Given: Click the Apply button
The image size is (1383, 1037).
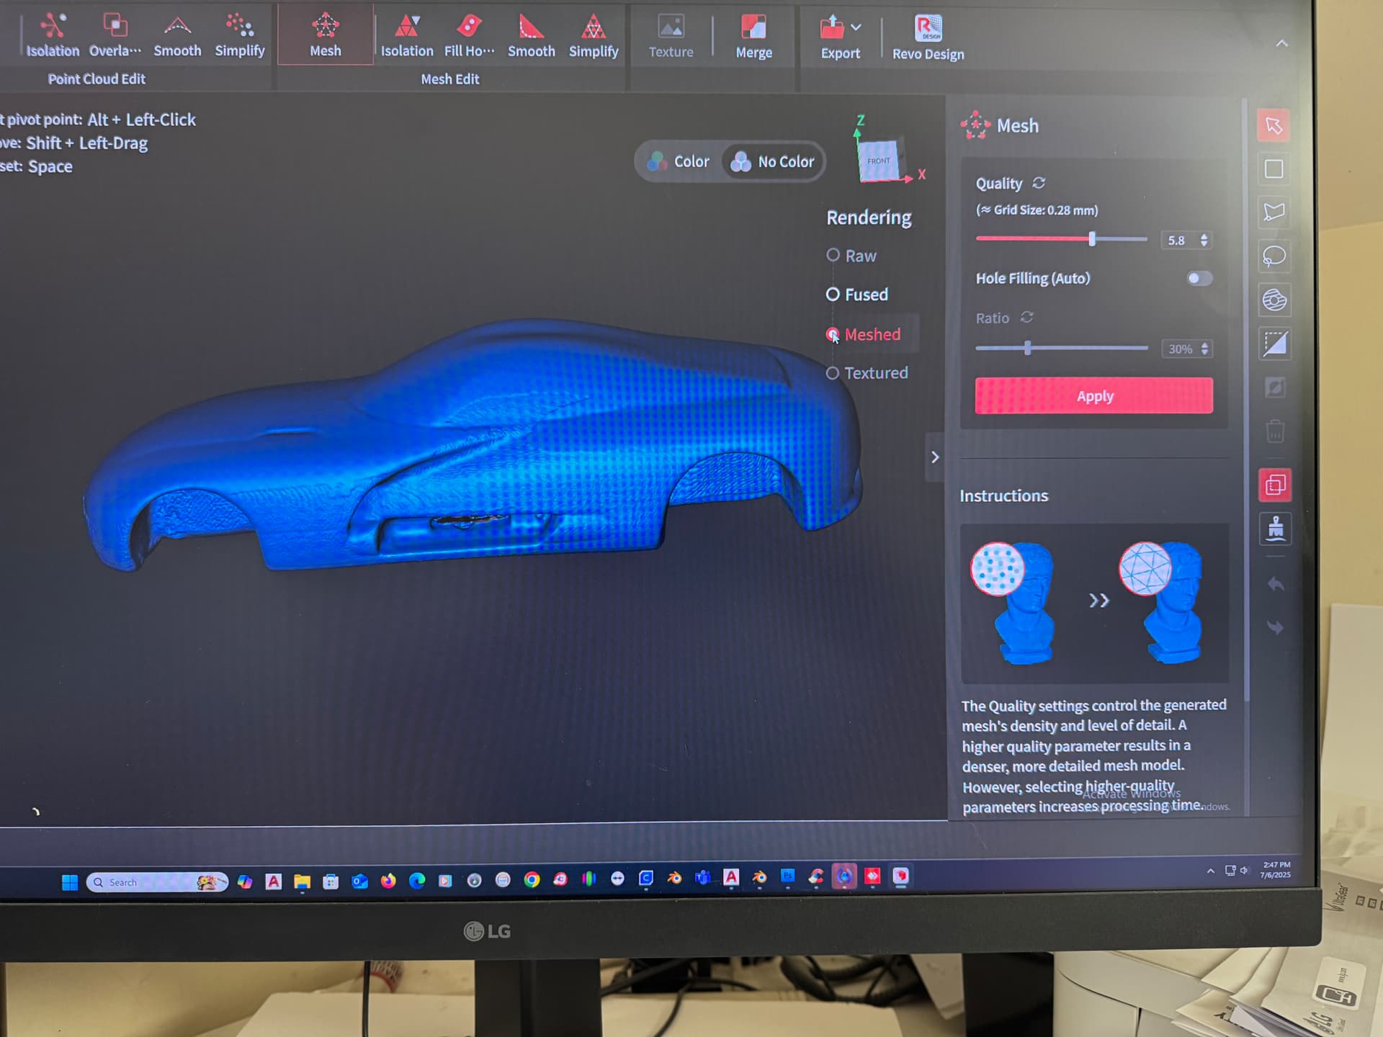Looking at the screenshot, I should [1093, 396].
